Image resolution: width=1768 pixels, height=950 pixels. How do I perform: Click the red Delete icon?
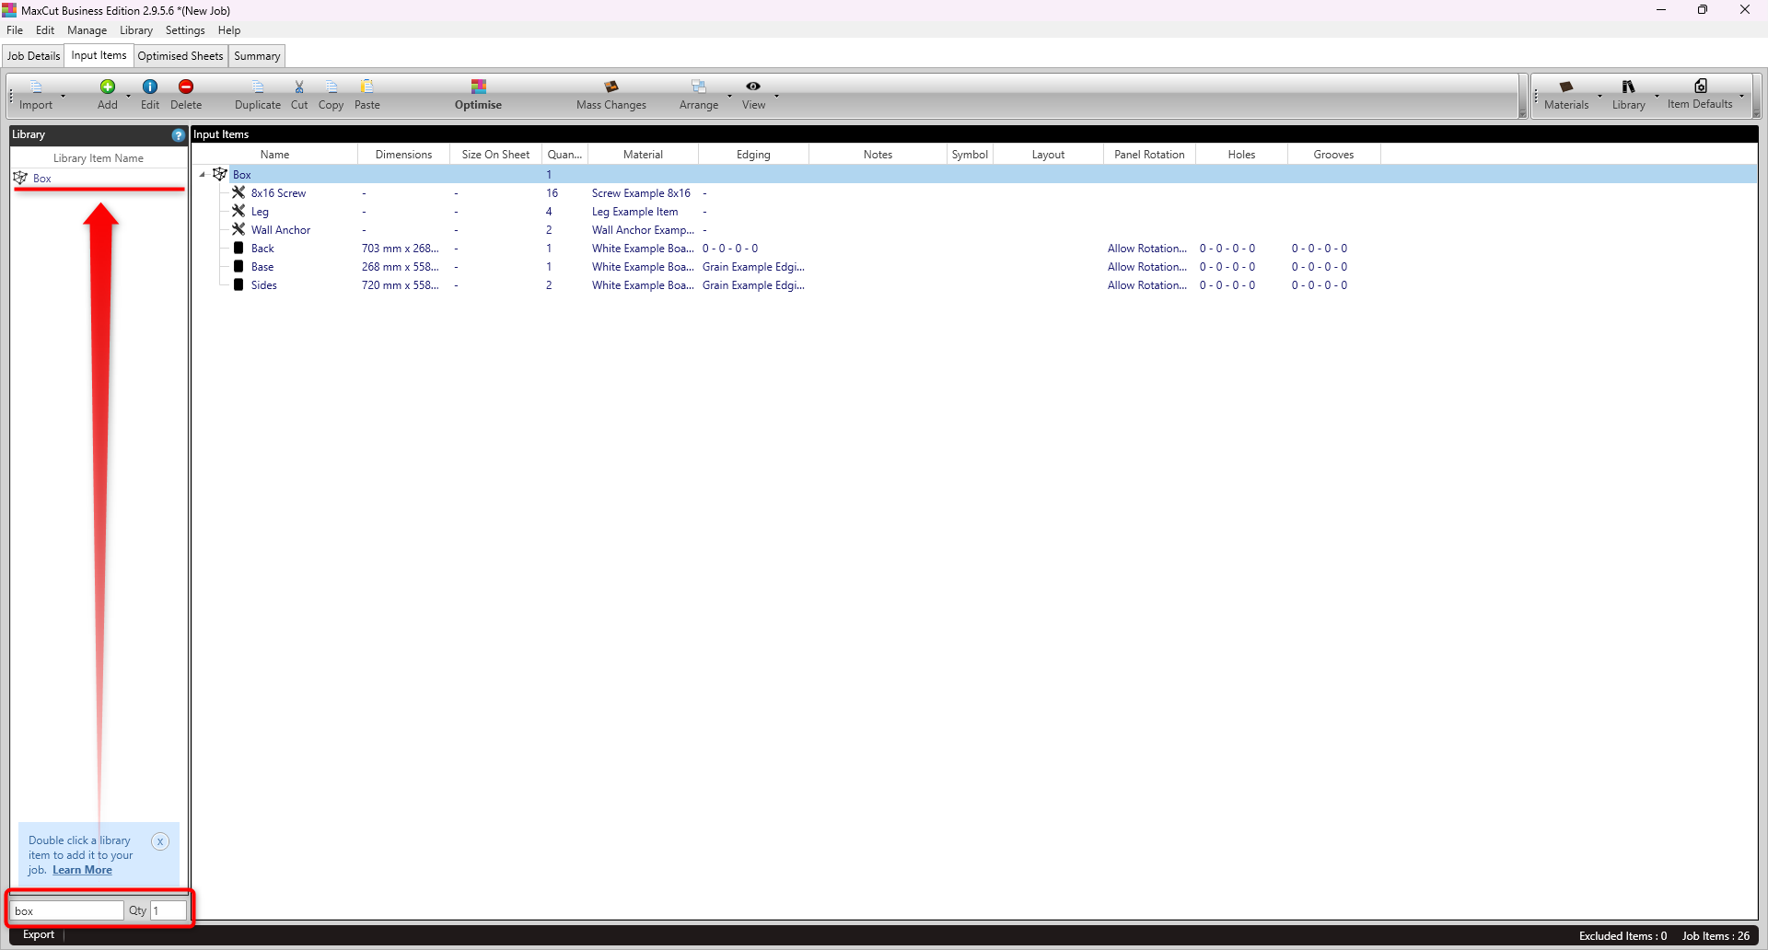tap(186, 87)
